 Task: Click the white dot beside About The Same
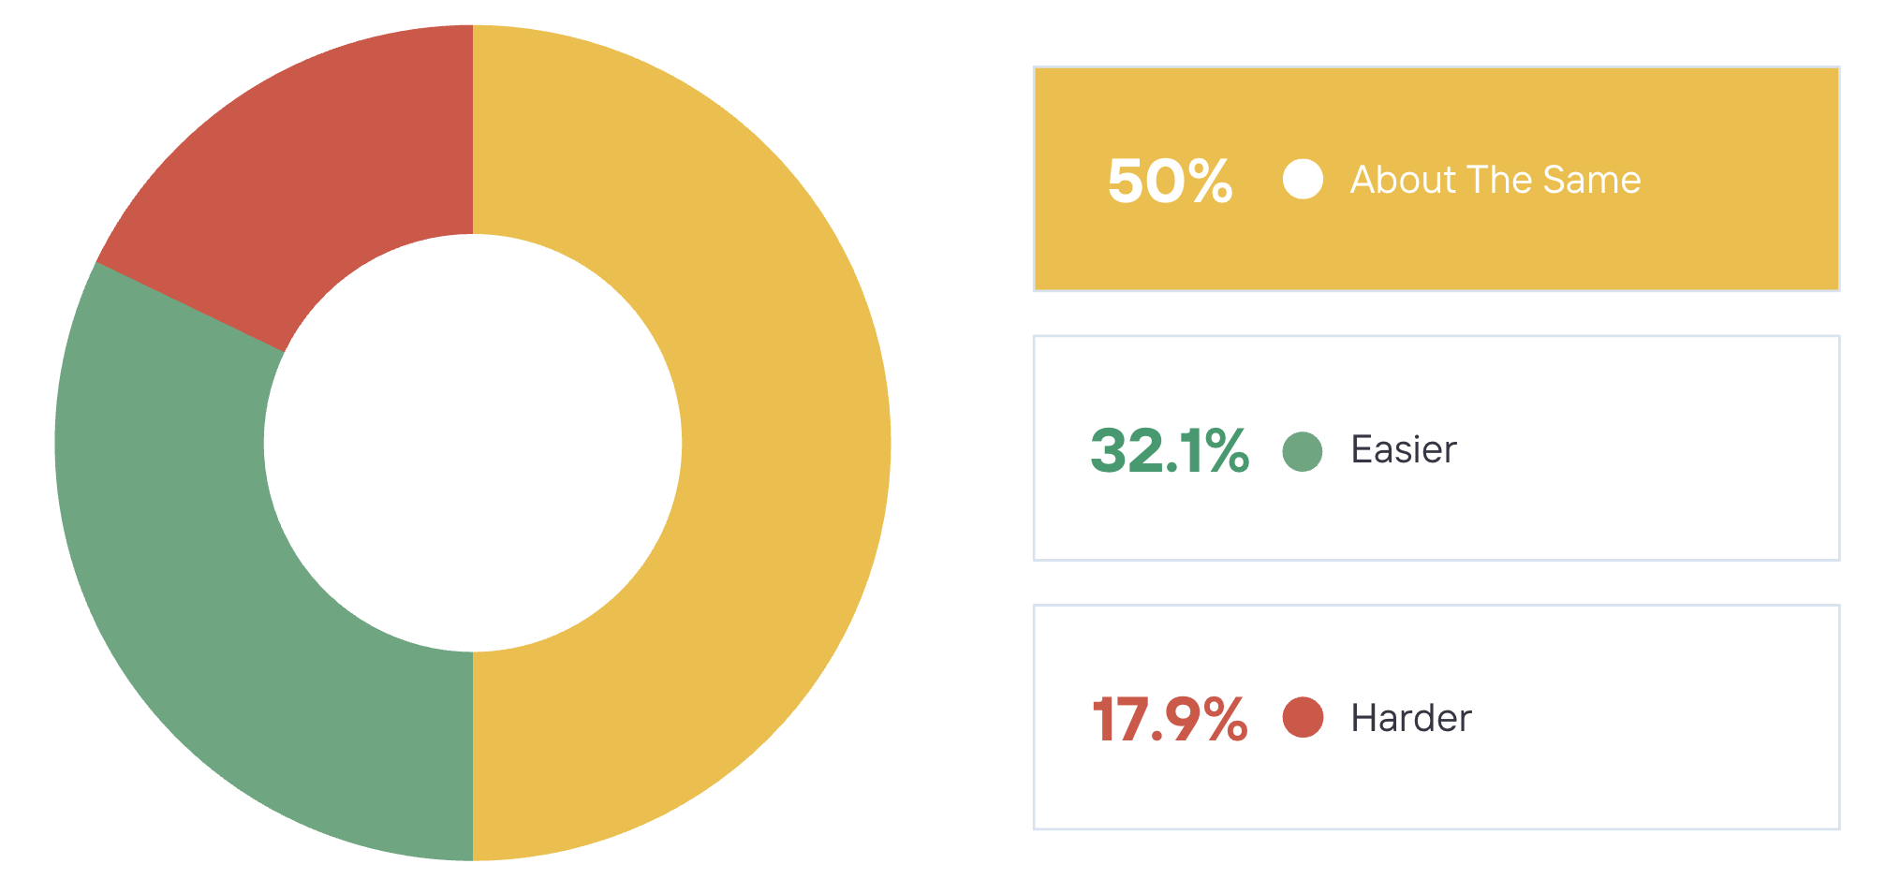tap(1303, 179)
